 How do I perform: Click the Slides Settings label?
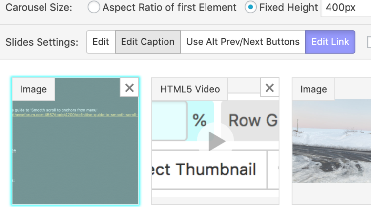42,42
